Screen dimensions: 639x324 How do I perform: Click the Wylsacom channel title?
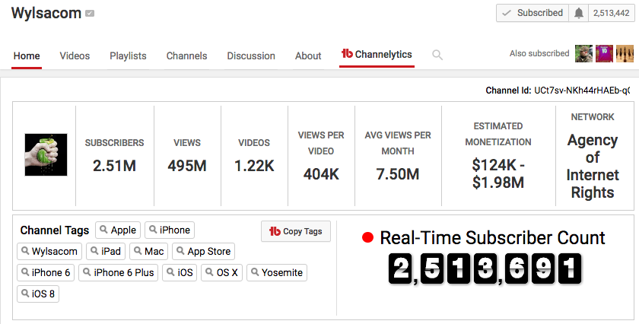pos(46,13)
